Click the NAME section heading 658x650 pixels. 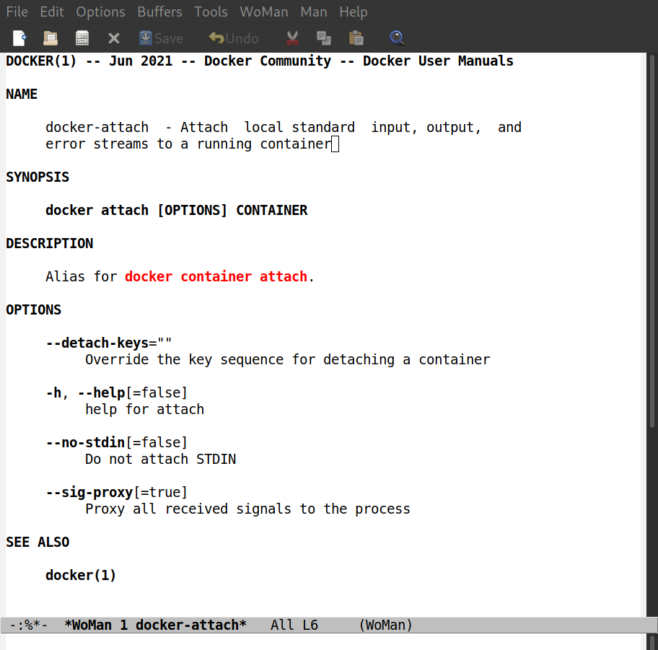point(22,94)
